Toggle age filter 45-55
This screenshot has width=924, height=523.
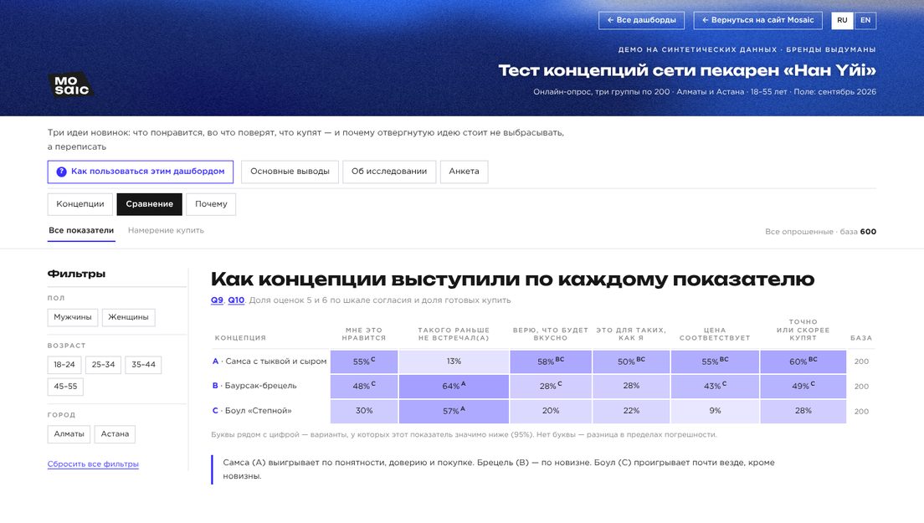point(65,387)
